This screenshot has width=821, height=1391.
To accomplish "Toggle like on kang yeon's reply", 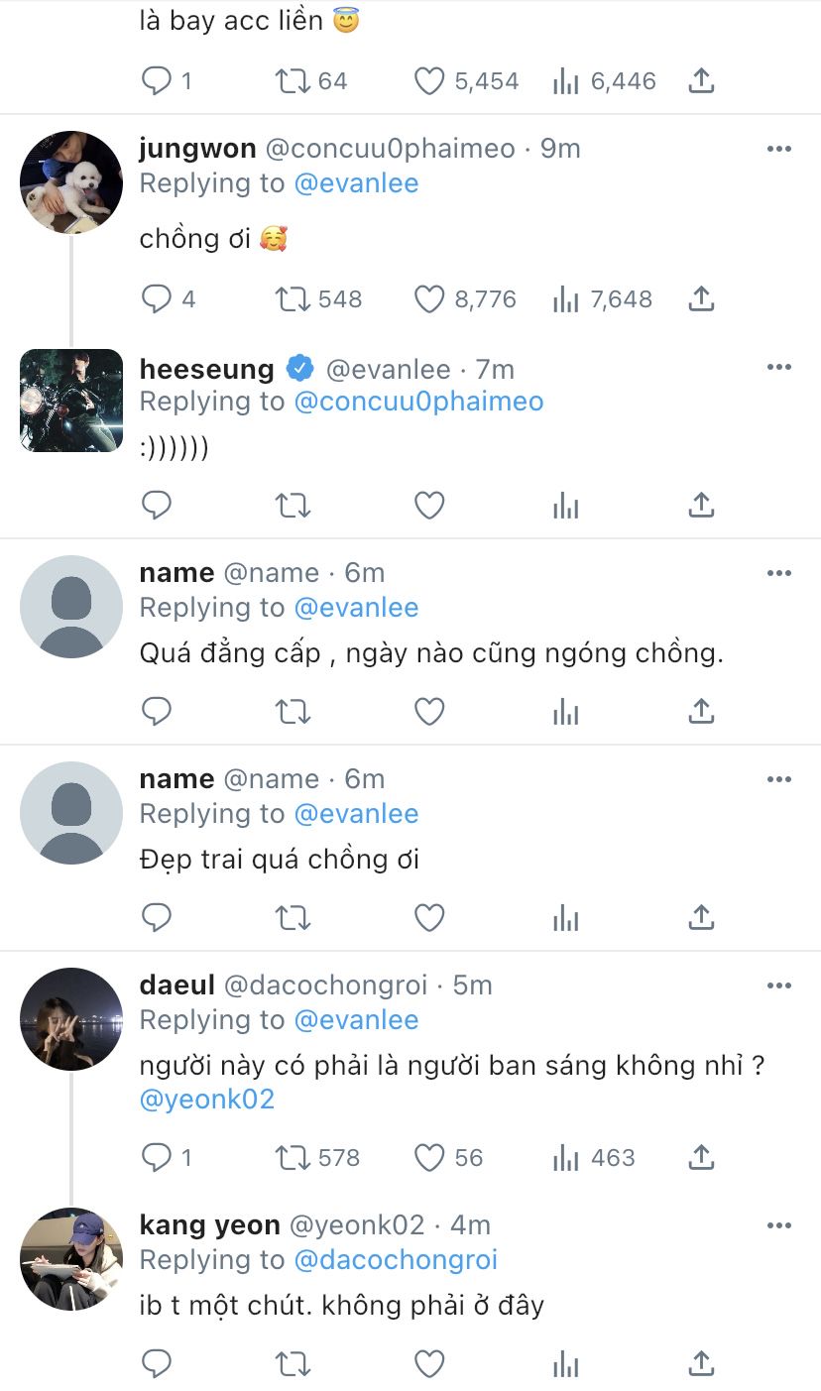I will coord(428,1363).
